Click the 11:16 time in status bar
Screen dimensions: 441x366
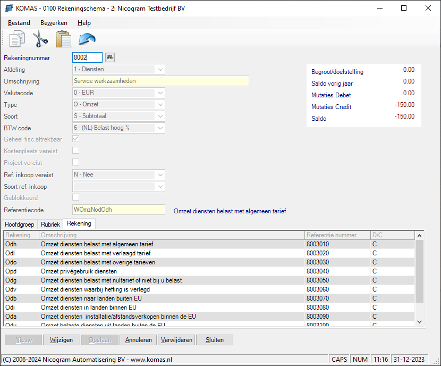tap(380, 360)
